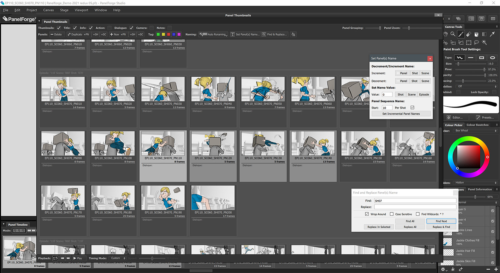Open the Timing Mode Custom dropdown
Viewport: 500px width, 273px height.
coord(118,258)
